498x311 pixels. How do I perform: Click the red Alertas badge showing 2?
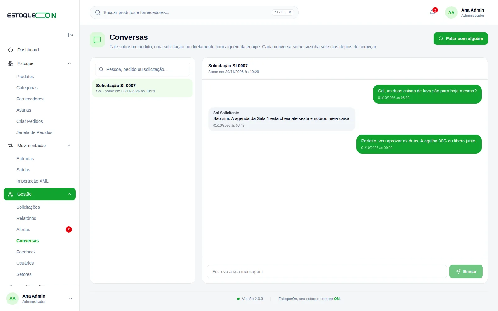(x=69, y=230)
